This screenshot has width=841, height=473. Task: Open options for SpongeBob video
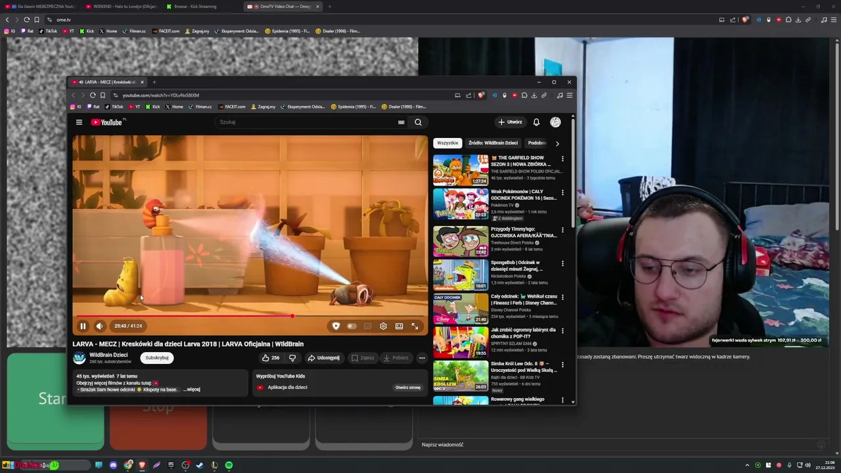coord(562,263)
